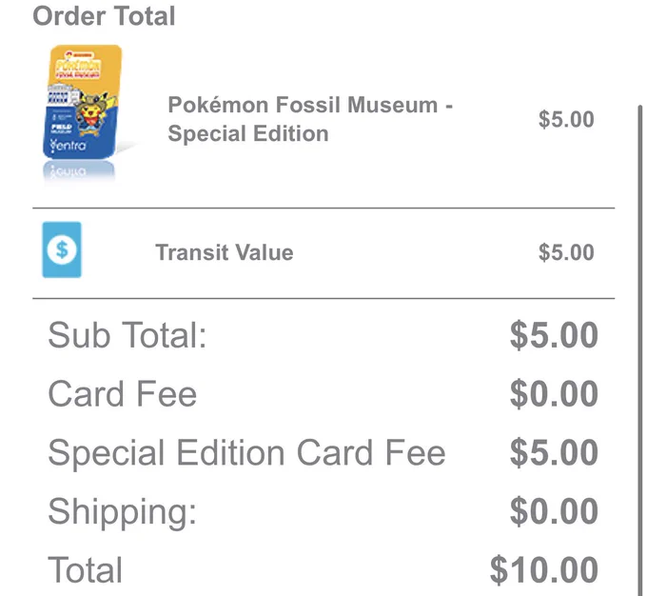This screenshot has width=647, height=596.
Task: Click the Total label
Action: (x=86, y=570)
